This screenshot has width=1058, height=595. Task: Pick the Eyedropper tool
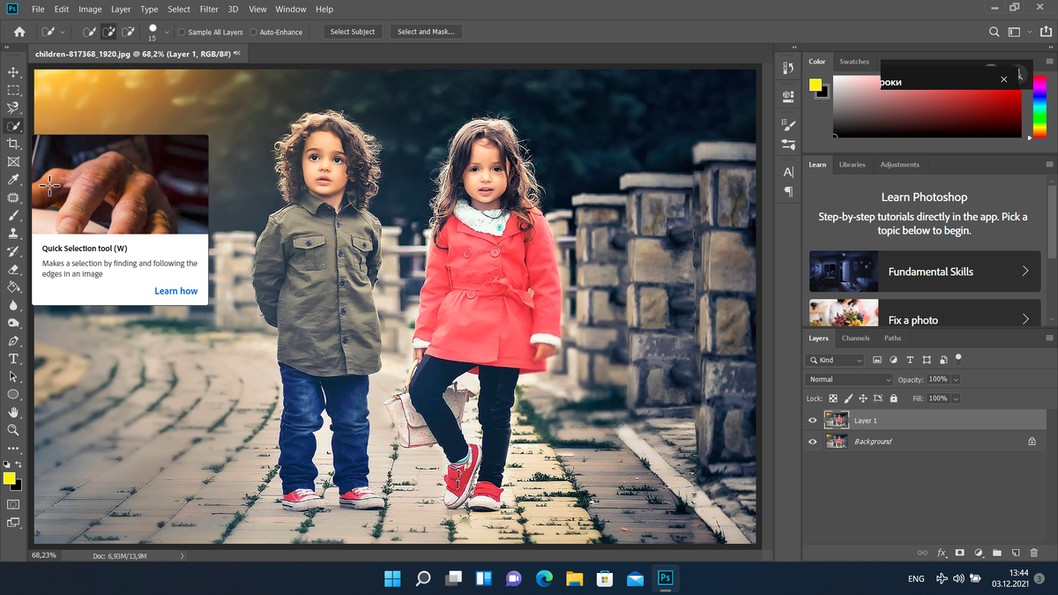pos(13,180)
